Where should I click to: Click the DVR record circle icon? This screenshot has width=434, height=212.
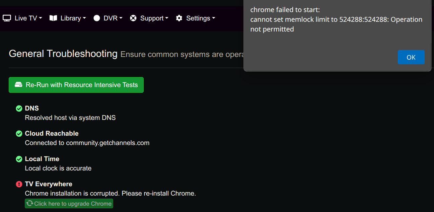click(x=97, y=18)
